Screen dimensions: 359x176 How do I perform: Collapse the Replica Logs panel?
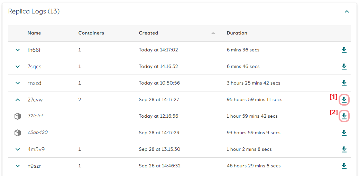347,11
